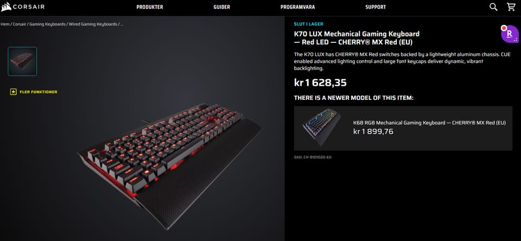Click the large K70 LUX keyboard image
The height and width of the screenshot is (241, 521).
pyautogui.click(x=169, y=166)
